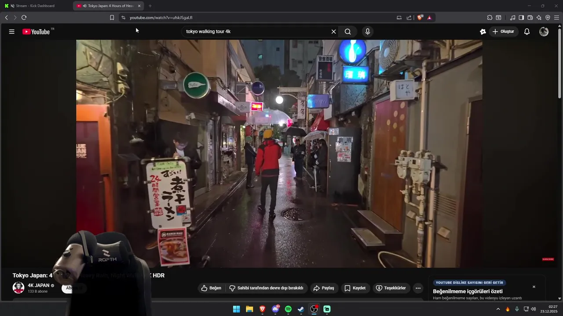The height and width of the screenshot is (316, 563).
Task: Click the address bar URL
Action: click(x=161, y=18)
